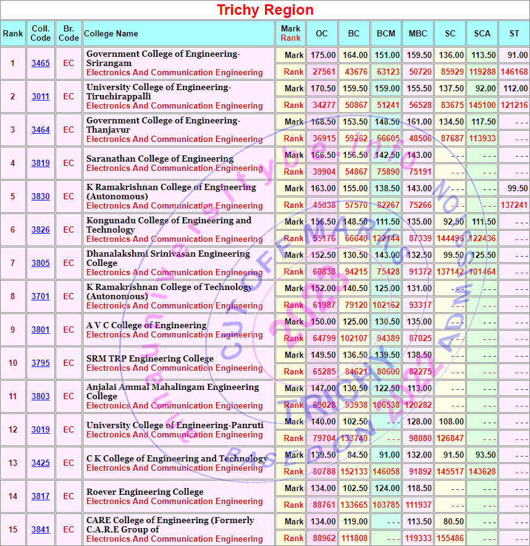The image size is (530, 546).
Task: Click college code 3817 link
Action: coord(41,497)
